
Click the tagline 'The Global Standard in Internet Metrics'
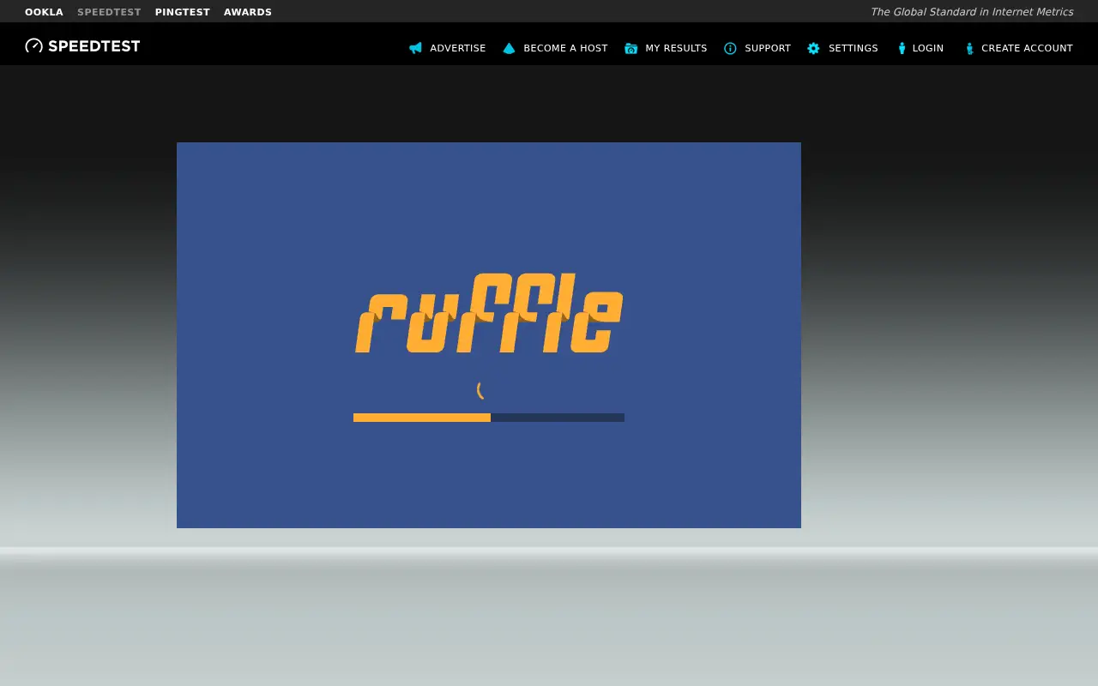972,12
